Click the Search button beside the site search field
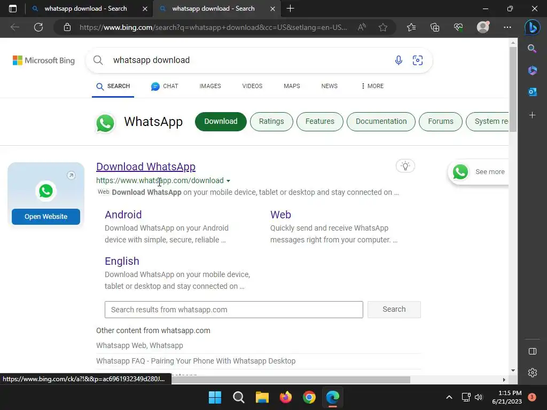The image size is (547, 410). 394,310
